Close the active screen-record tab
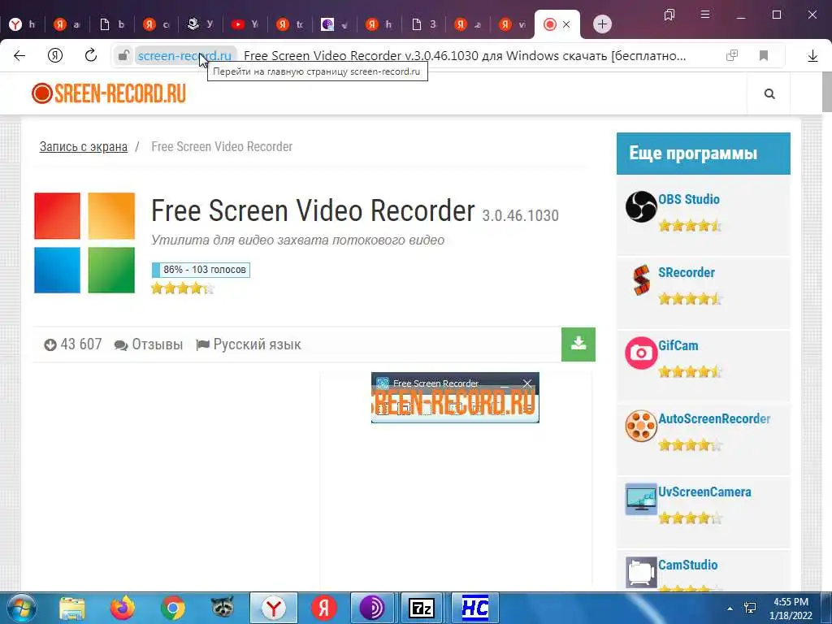Viewport: 832px width, 624px height. (x=566, y=24)
